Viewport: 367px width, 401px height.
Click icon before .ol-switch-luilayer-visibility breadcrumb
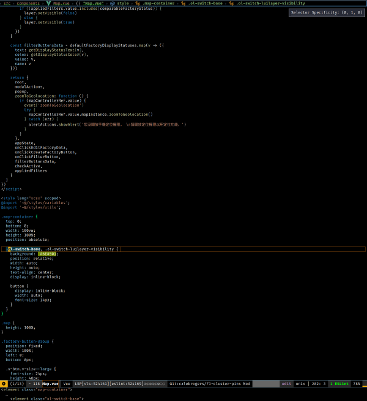pyautogui.click(x=231, y=3)
